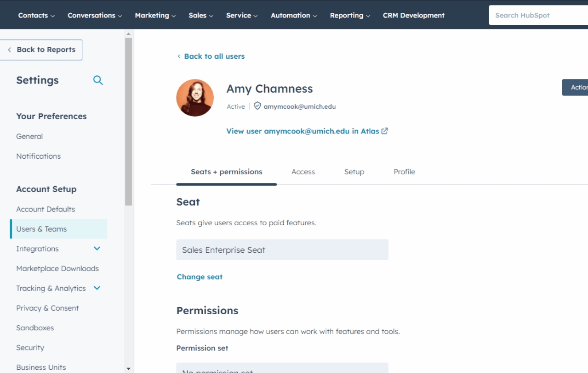Switch to the Setup tab
The width and height of the screenshot is (588, 373).
coord(354,172)
